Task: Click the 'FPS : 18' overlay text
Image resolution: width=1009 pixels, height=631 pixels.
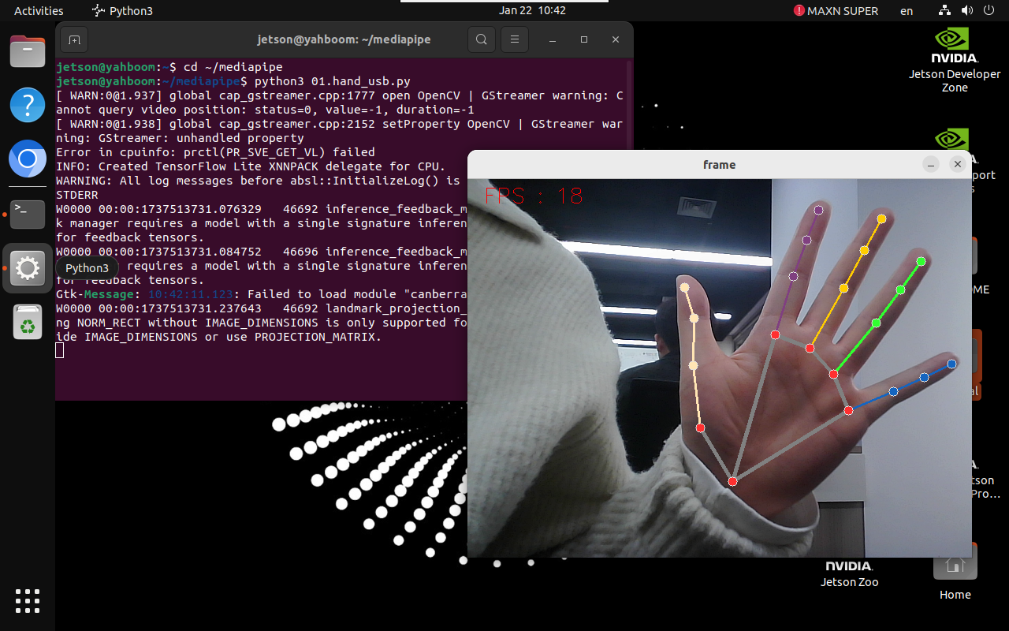Action: 534,196
